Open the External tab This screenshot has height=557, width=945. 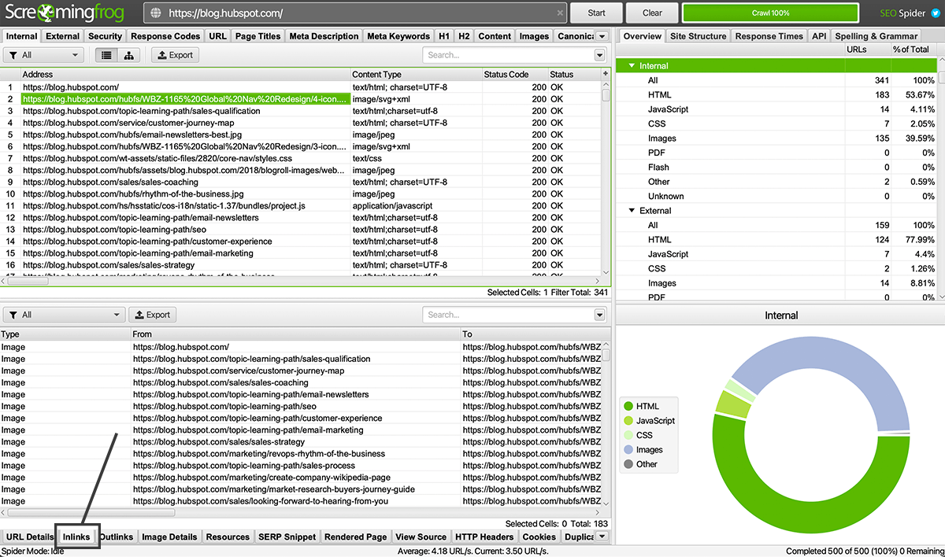pyautogui.click(x=62, y=36)
